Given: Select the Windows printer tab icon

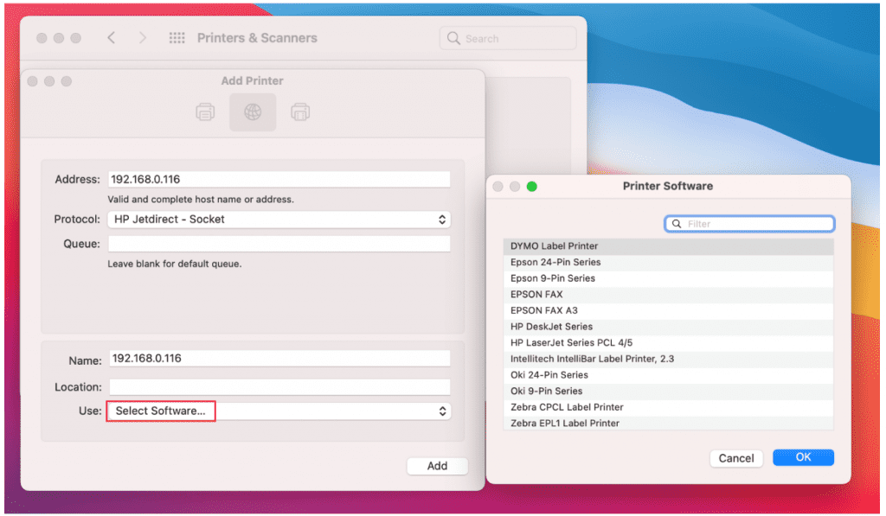Looking at the screenshot, I should click(x=300, y=112).
